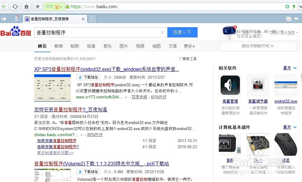The height and width of the screenshot is (182, 302).
Task: Open 怎样安装音量控制程序? sub-link dated 2010-06-23
Action: (x=58, y=147)
